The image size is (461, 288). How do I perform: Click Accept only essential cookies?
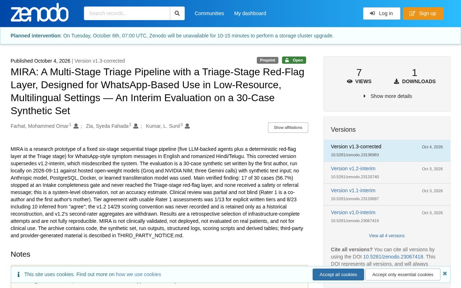[403, 274]
